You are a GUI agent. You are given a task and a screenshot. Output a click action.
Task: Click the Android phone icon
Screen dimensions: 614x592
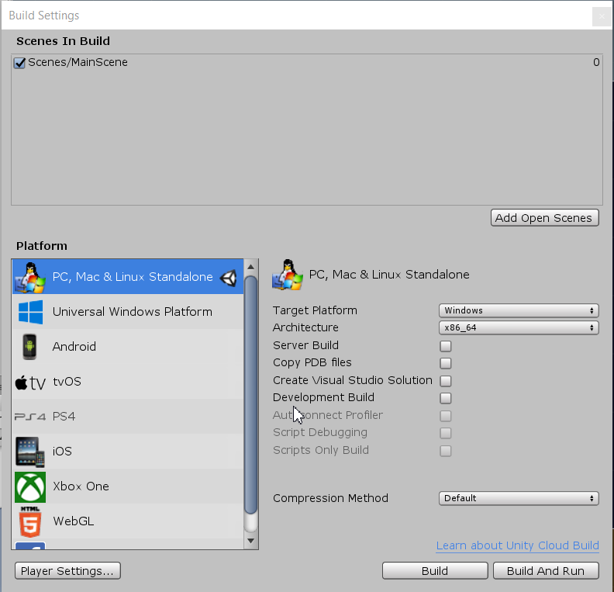pyautogui.click(x=29, y=347)
